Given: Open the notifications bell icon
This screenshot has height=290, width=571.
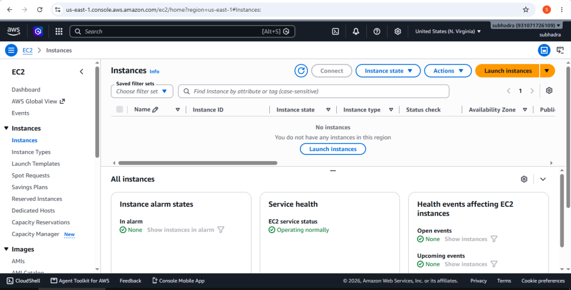Looking at the screenshot, I should [x=356, y=31].
